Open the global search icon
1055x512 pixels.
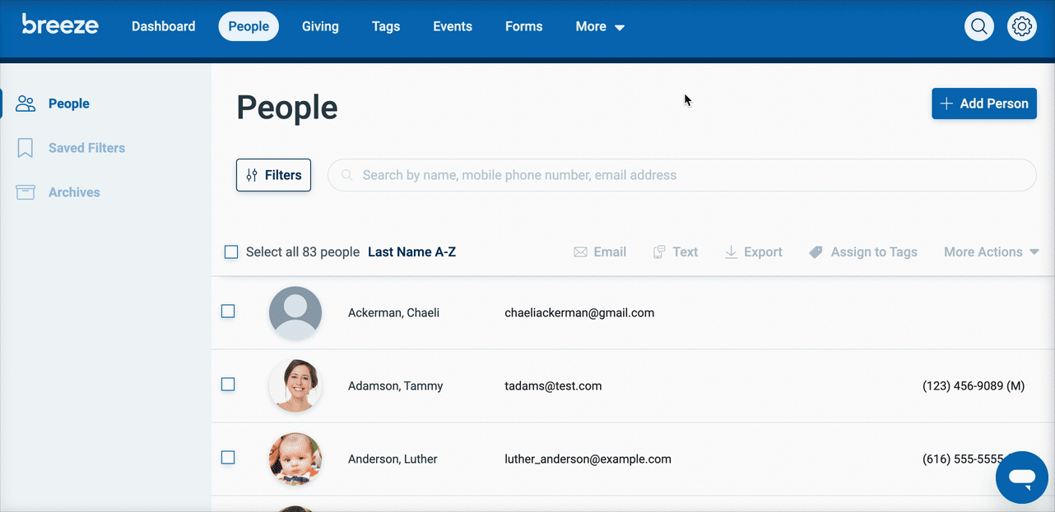979,26
